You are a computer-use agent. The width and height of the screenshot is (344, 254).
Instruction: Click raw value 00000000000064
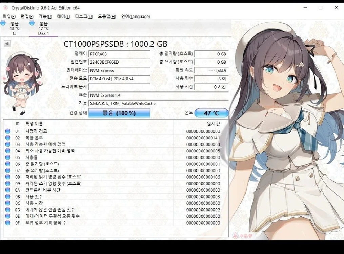click(203, 144)
